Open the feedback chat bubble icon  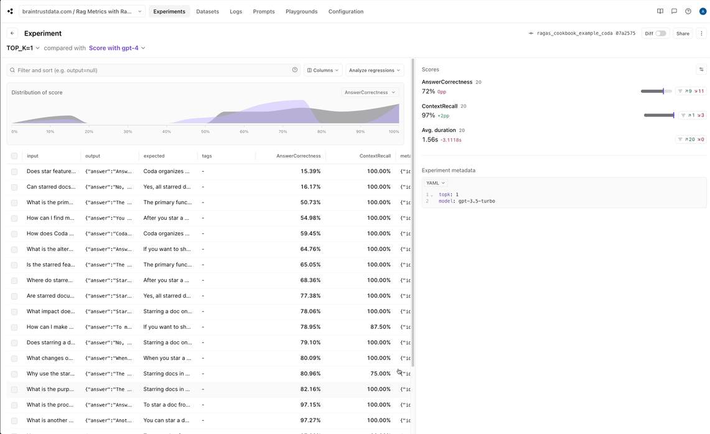point(674,11)
